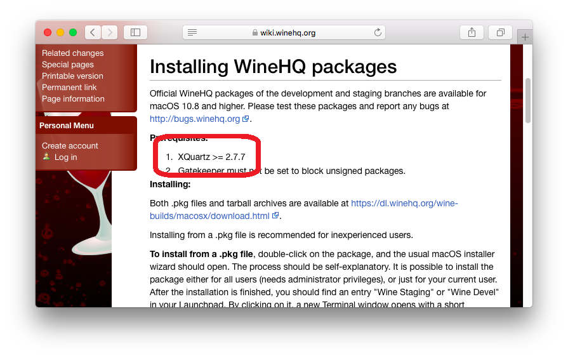Open Related changes sidebar link

[73, 53]
